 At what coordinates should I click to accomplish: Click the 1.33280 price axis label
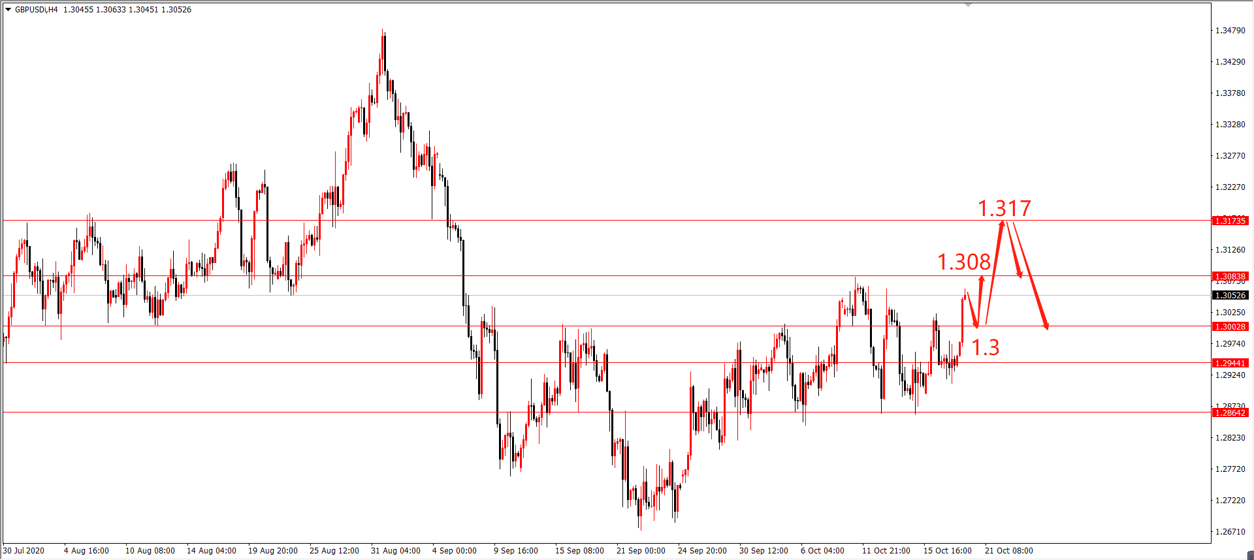(1230, 125)
